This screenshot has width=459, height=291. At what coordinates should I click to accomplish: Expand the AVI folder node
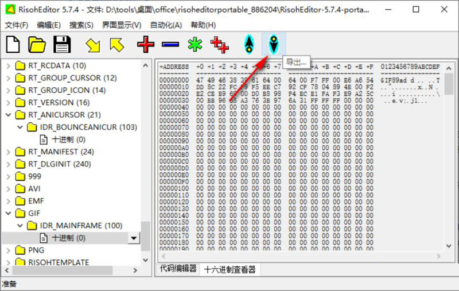[9, 189]
